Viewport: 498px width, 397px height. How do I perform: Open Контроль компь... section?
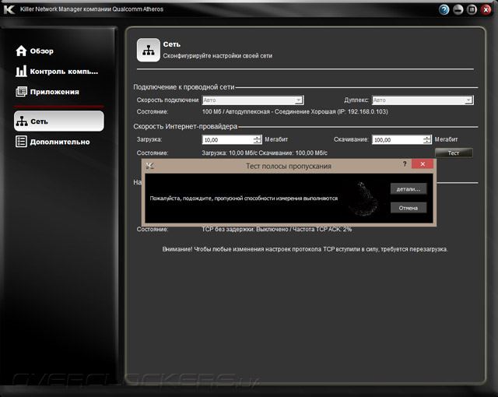(x=57, y=72)
